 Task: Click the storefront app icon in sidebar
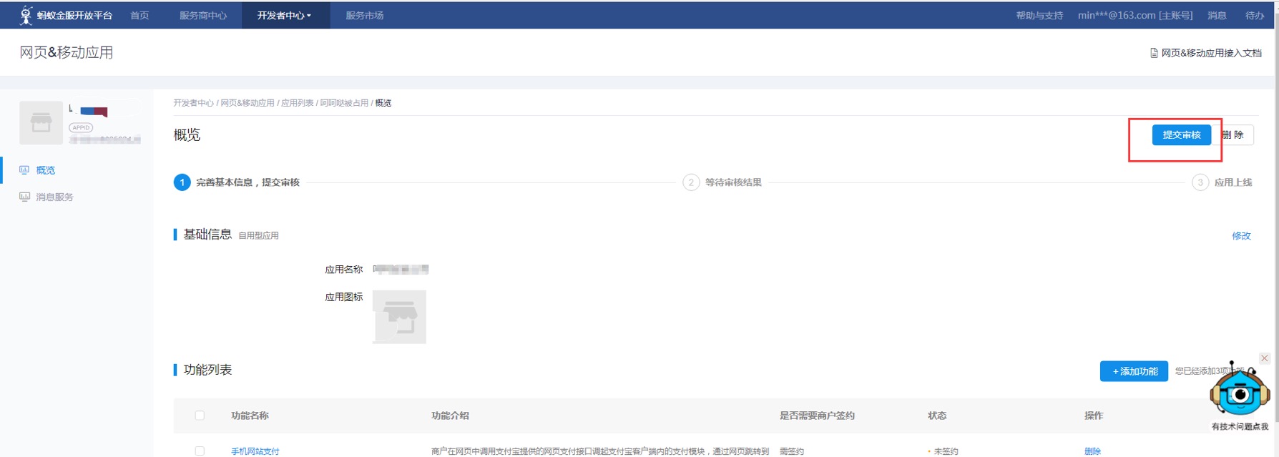click(41, 123)
